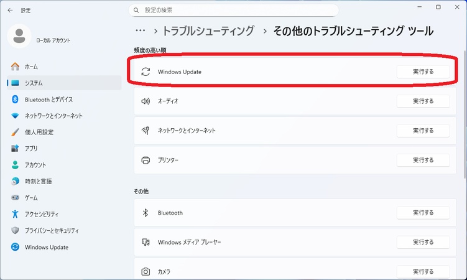Open ホーム from the sidebar
This screenshot has width=467, height=280.
[64, 67]
